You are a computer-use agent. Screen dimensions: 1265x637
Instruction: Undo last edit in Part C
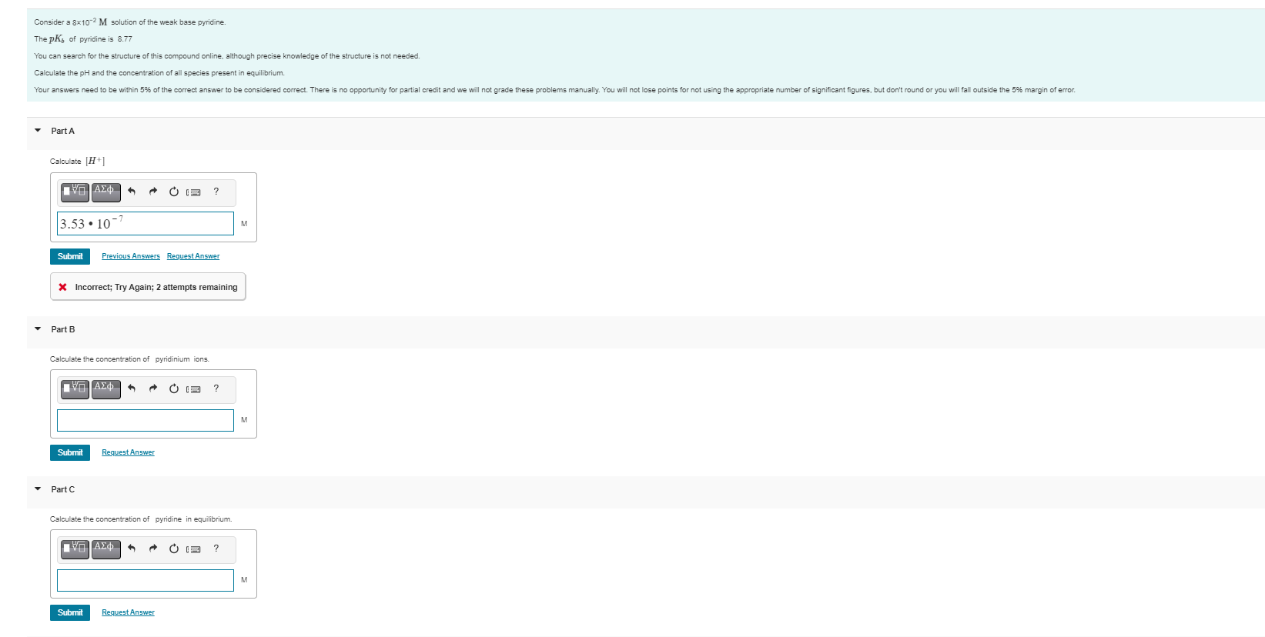(132, 549)
